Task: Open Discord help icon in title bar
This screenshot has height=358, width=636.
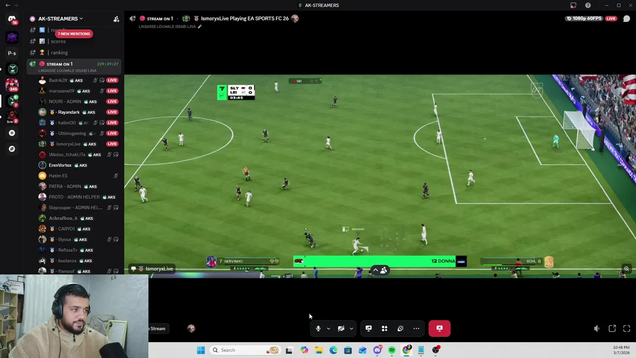Action: [588, 5]
